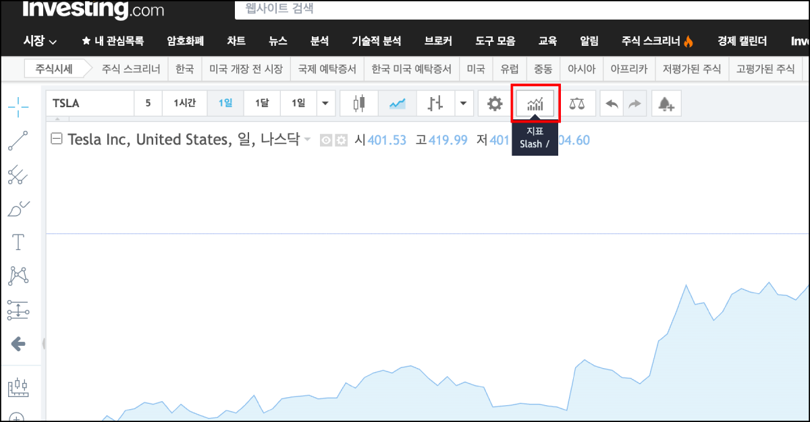Viewport: 810px width, 422px height.
Task: Select the trend line drawing tool
Action: 18,140
